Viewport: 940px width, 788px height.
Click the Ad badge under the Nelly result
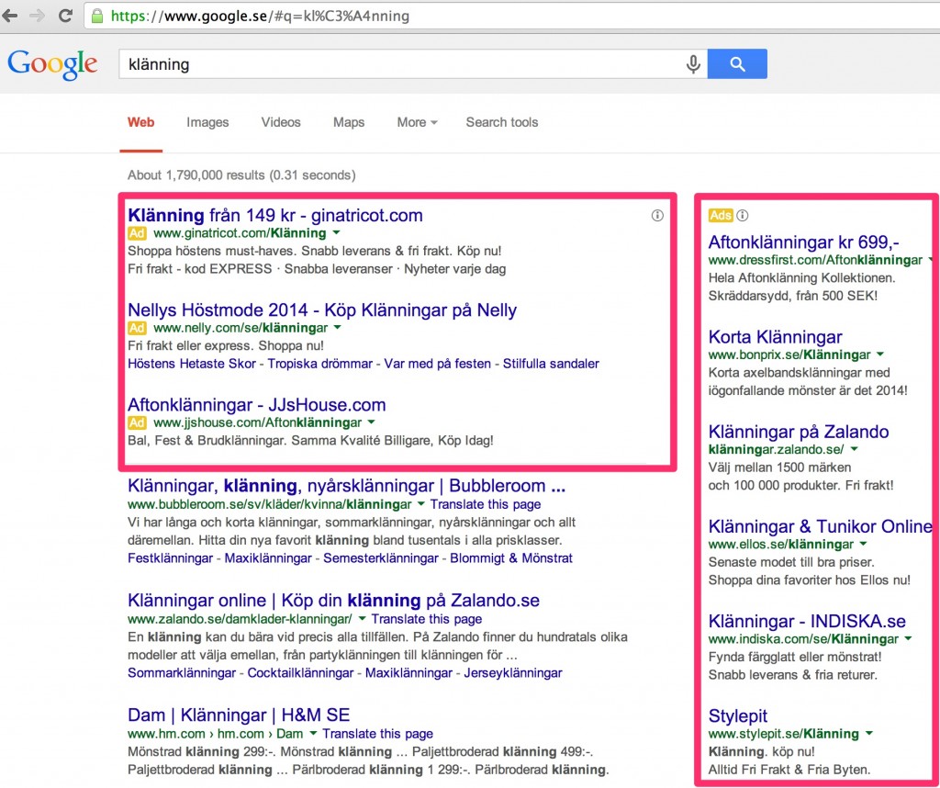[137, 328]
